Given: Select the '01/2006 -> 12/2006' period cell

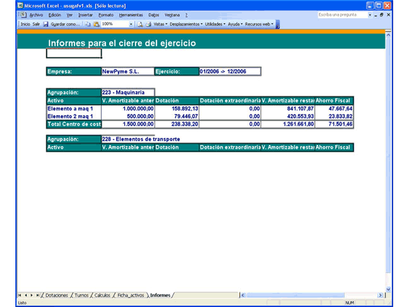Looking at the screenshot, I should (230, 72).
